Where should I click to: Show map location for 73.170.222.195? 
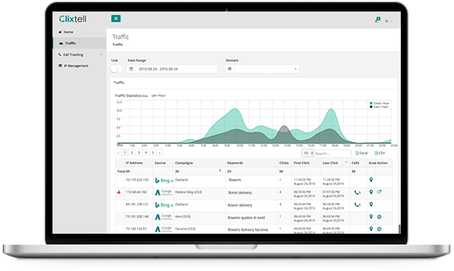tap(371, 180)
